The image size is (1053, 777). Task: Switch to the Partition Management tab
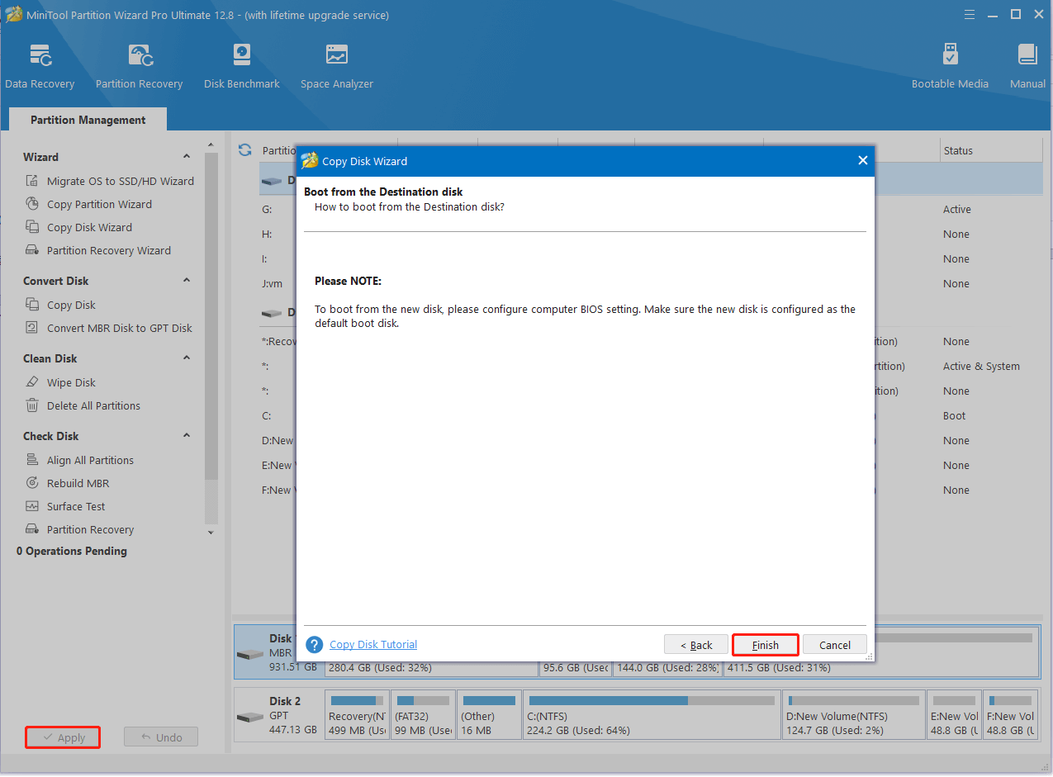pyautogui.click(x=87, y=120)
